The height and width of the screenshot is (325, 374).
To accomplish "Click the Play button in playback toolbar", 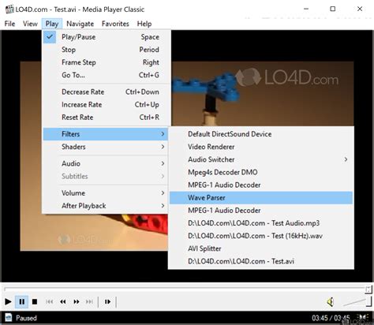I will (8, 301).
